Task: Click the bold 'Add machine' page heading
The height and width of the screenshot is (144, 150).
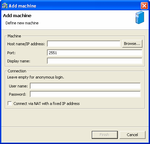Action: tap(17, 15)
